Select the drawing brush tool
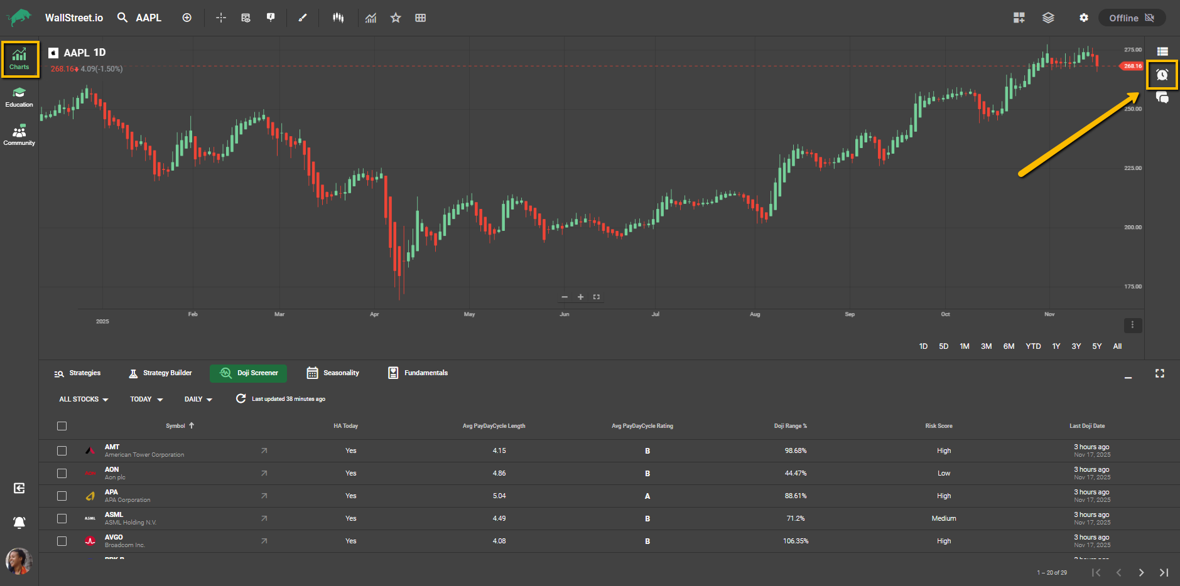 pyautogui.click(x=303, y=18)
